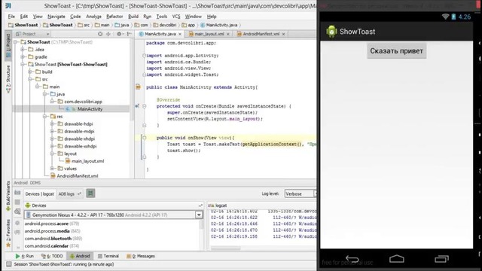482x271 pixels.
Task: Hide the Project panel with pin icon
Action: click(x=129, y=34)
